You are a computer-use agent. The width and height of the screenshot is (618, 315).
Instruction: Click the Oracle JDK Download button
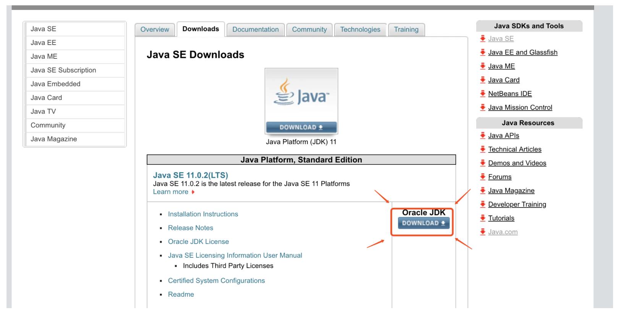[x=424, y=223]
